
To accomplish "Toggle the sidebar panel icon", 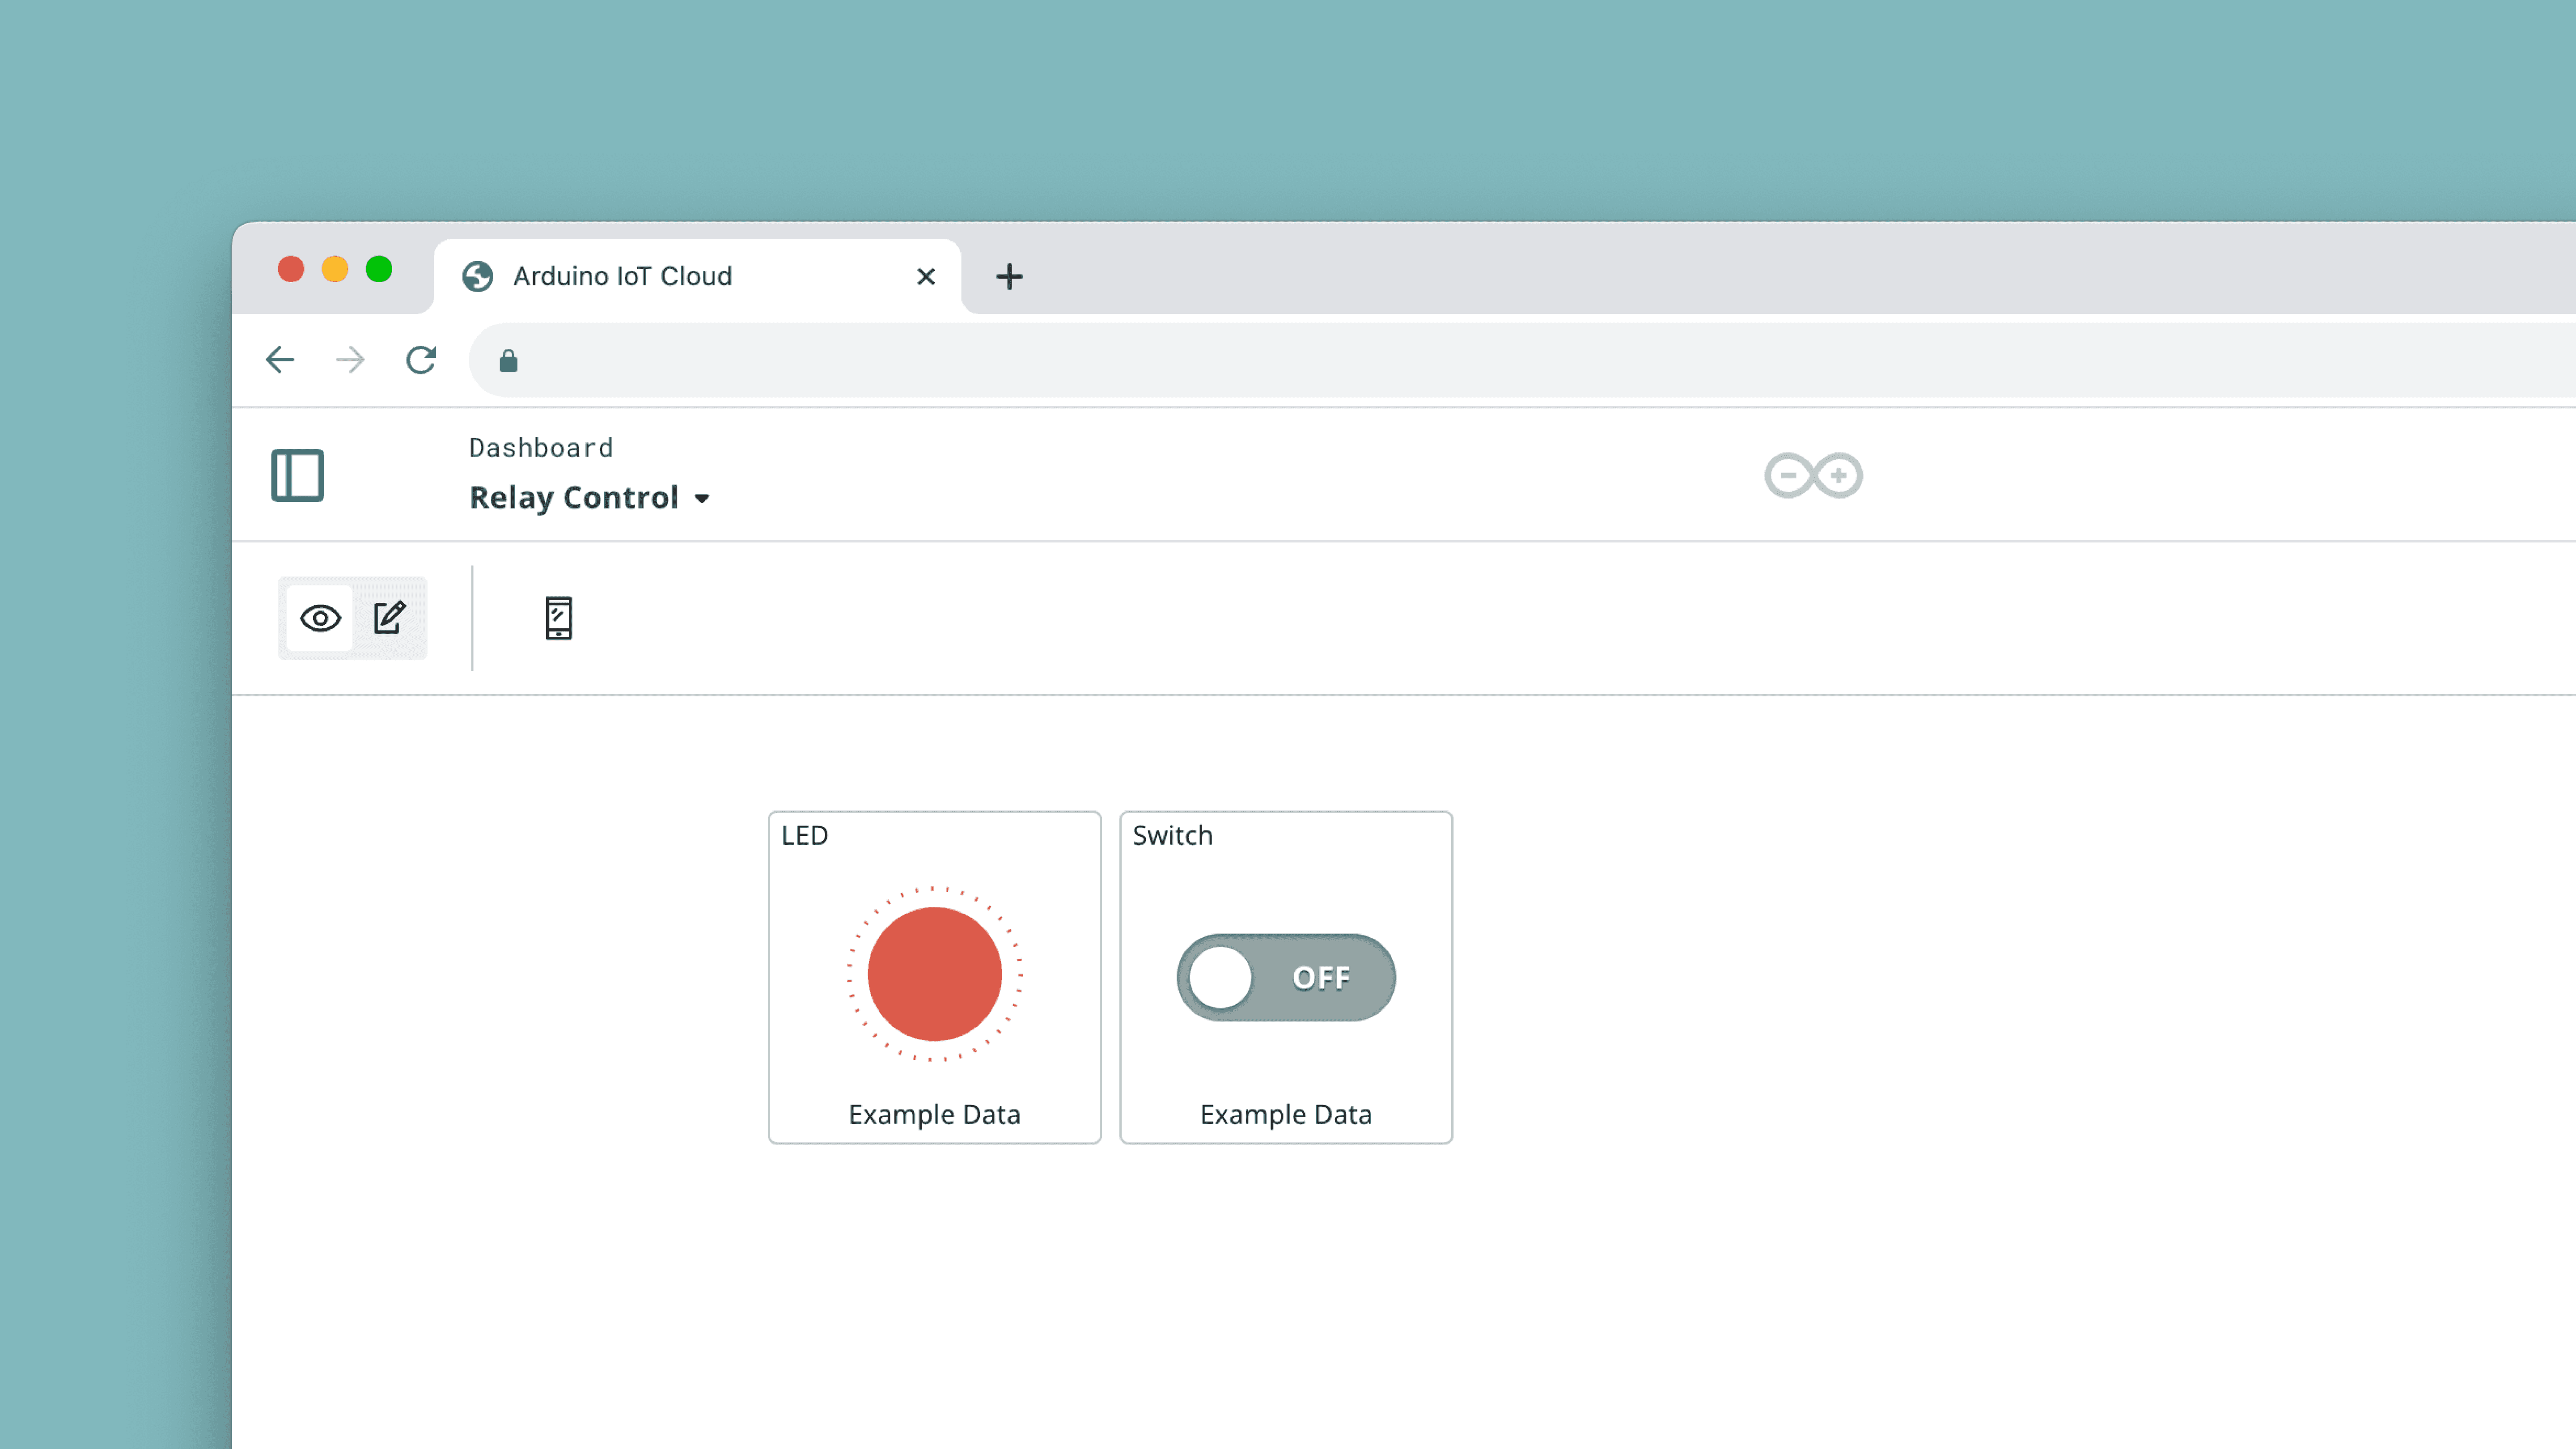I will coord(297,475).
